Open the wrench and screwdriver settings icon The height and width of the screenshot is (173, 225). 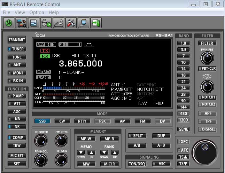click(x=71, y=23)
